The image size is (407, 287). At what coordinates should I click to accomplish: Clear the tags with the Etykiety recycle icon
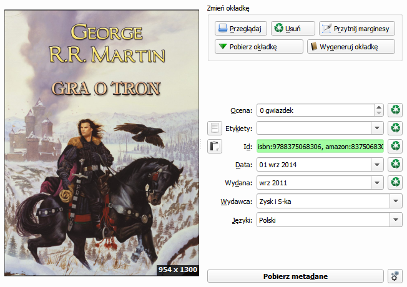point(395,128)
